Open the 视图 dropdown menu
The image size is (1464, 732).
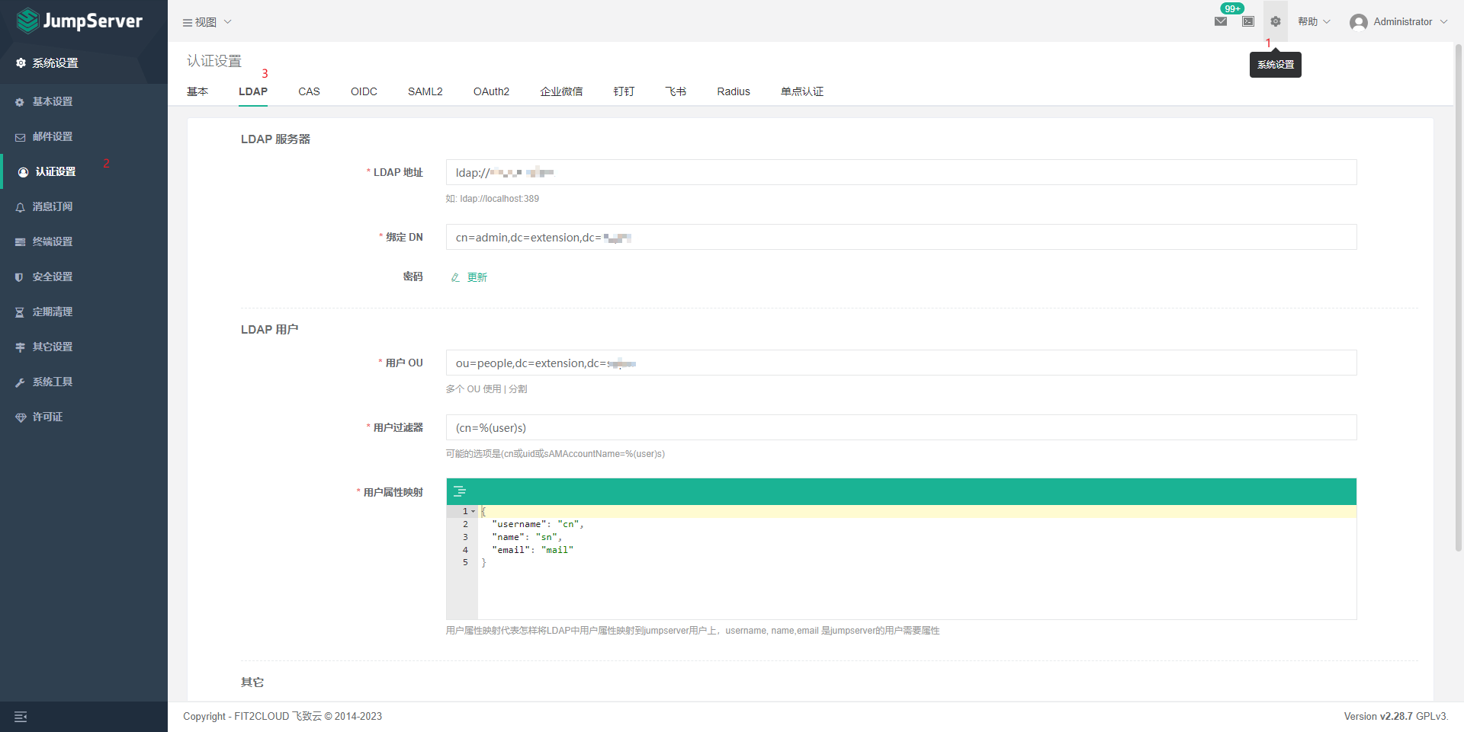pyautogui.click(x=207, y=22)
